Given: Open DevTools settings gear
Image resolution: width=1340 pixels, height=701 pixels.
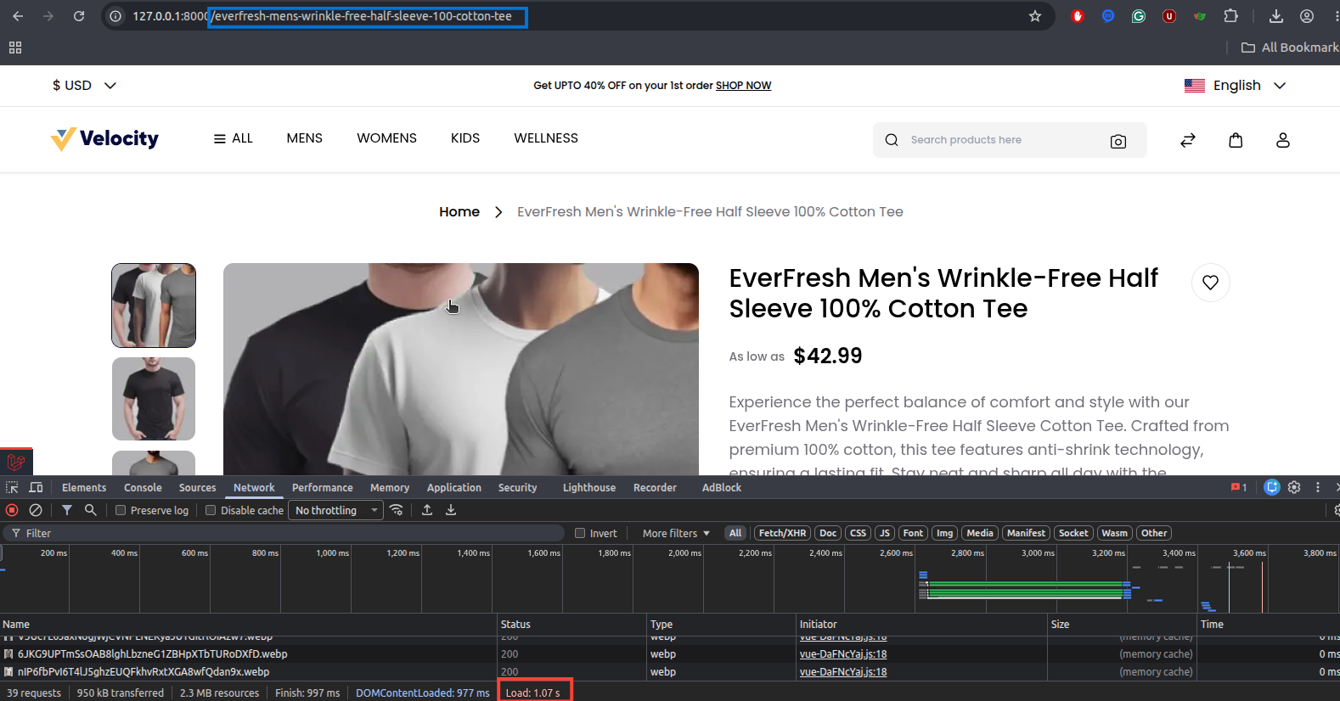Looking at the screenshot, I should 1294,487.
